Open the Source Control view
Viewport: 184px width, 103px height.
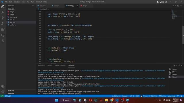tap(3, 18)
